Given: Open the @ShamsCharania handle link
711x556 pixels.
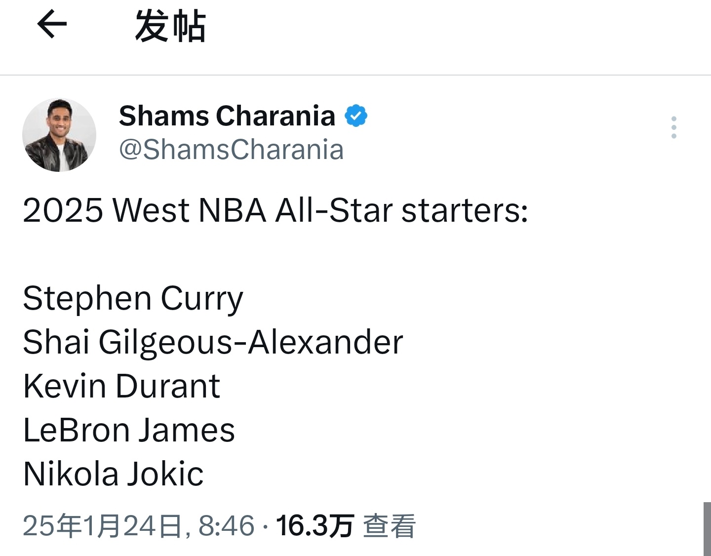Looking at the screenshot, I should coord(231,150).
